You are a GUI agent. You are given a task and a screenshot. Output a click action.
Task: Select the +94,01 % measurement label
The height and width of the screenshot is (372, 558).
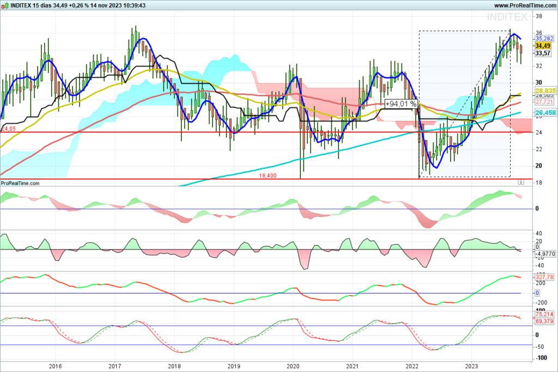click(x=401, y=104)
